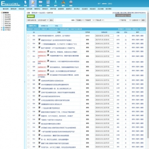Expand the last folder node in the sidebar tree

2,30
